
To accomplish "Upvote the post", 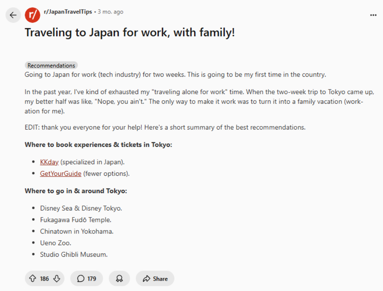I will 33,279.
